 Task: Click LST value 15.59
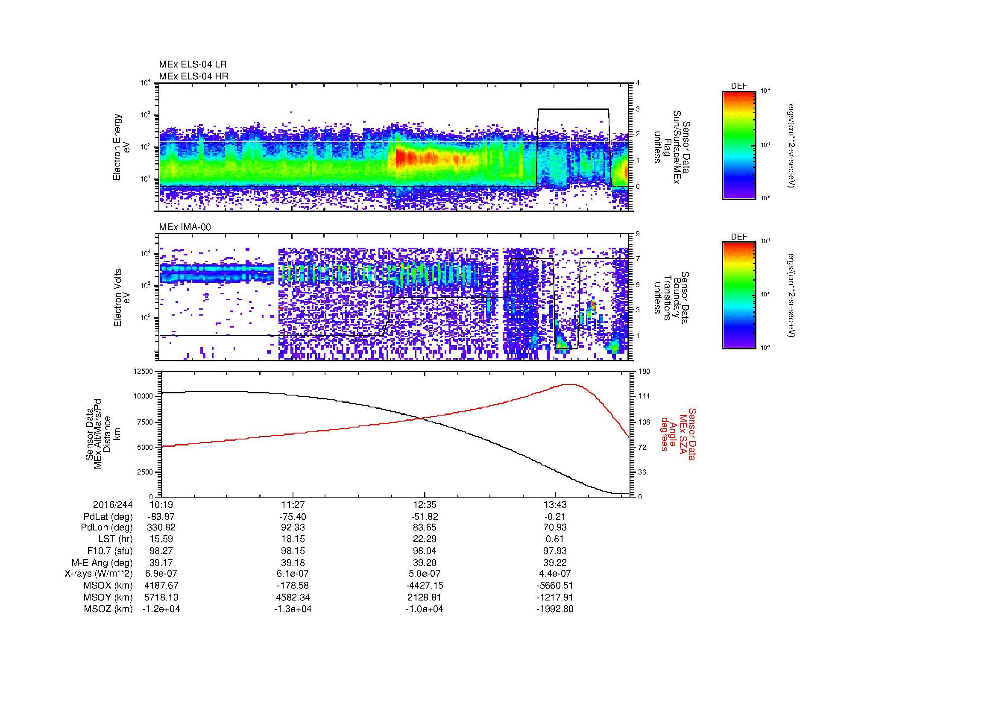pos(161,539)
